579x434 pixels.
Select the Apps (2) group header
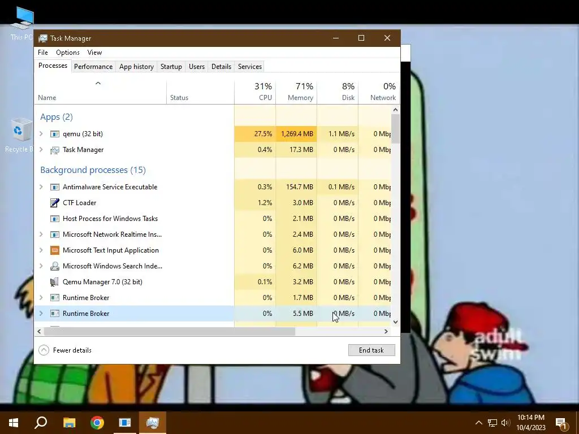57,117
